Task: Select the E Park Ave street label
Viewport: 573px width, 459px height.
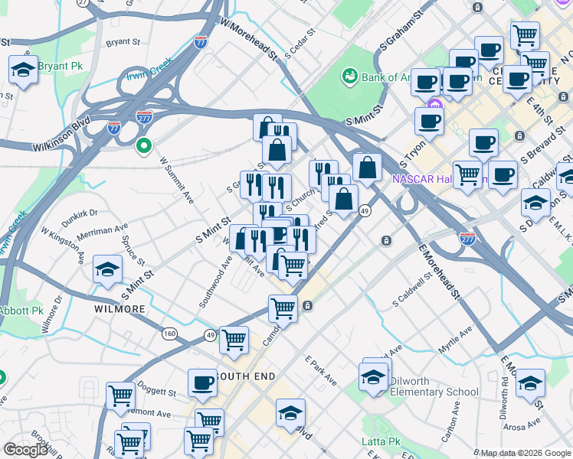Action: [x=321, y=371]
